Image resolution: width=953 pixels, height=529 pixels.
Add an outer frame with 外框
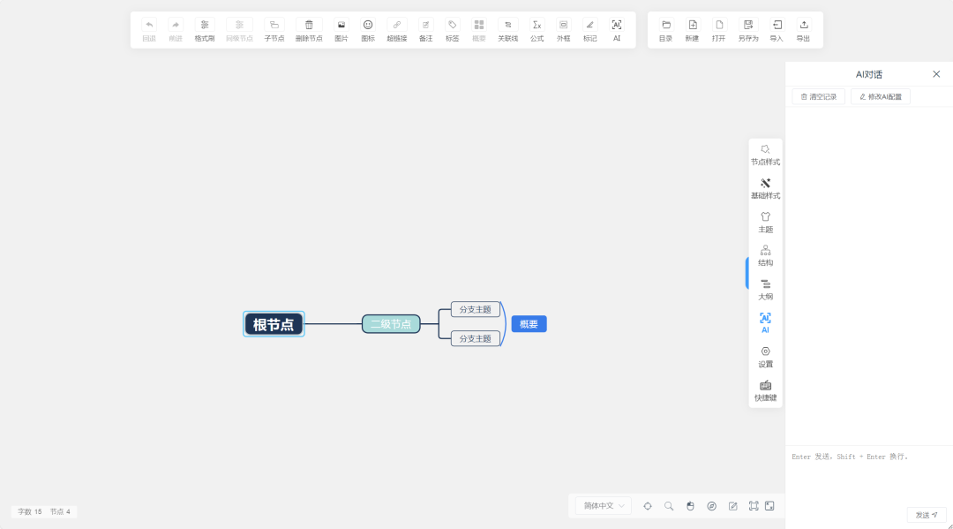pyautogui.click(x=562, y=29)
